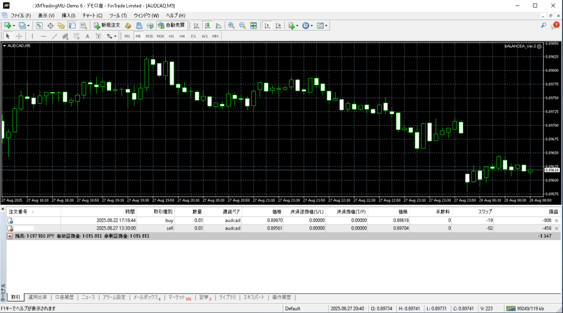Toggle the Terminal window icon
Viewport: 563px width, 313px height.
(x=72, y=25)
